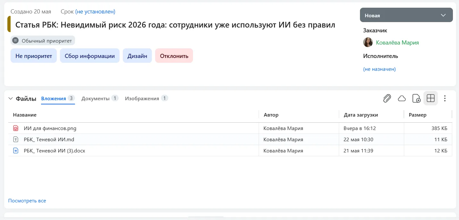Click the Отклонить button

174,56
